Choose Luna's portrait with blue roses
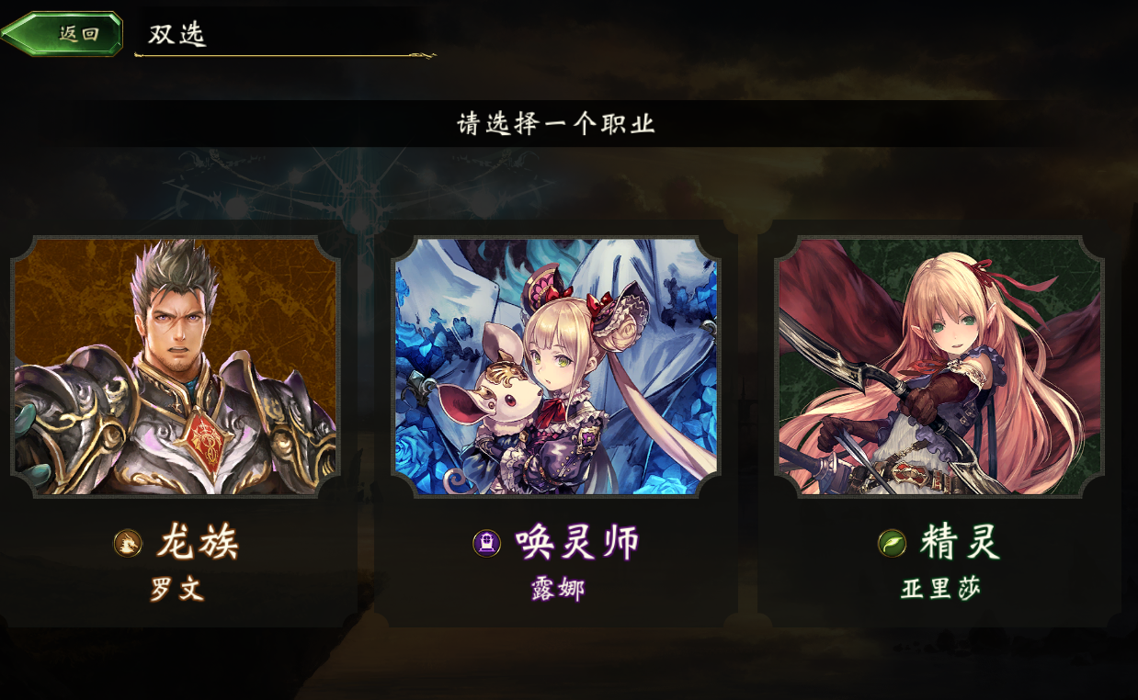This screenshot has height=700, width=1138. click(x=556, y=367)
